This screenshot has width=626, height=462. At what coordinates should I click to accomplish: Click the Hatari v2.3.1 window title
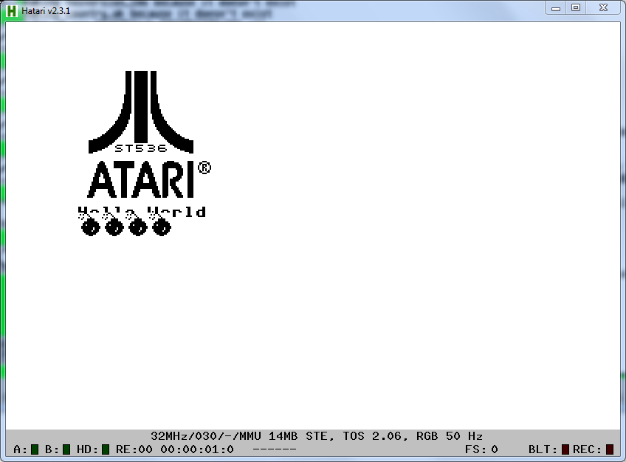46,11
